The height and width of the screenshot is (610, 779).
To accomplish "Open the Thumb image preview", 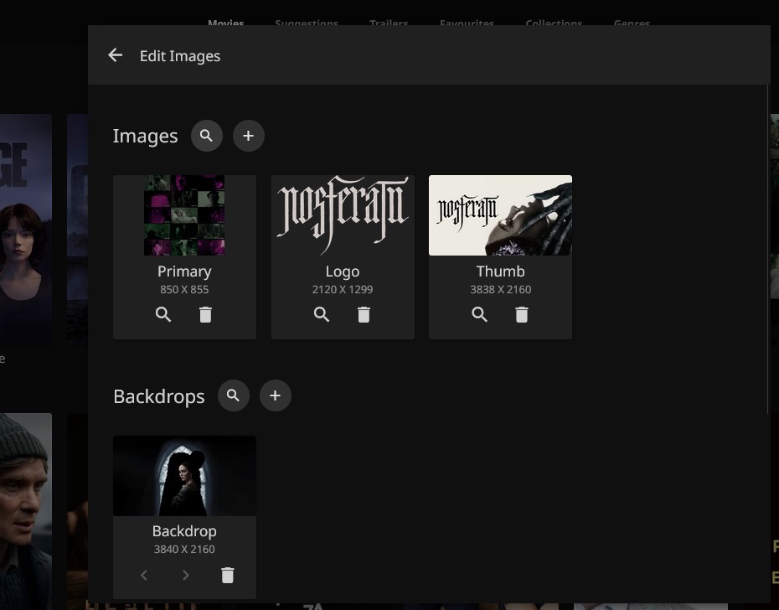I will click(500, 215).
